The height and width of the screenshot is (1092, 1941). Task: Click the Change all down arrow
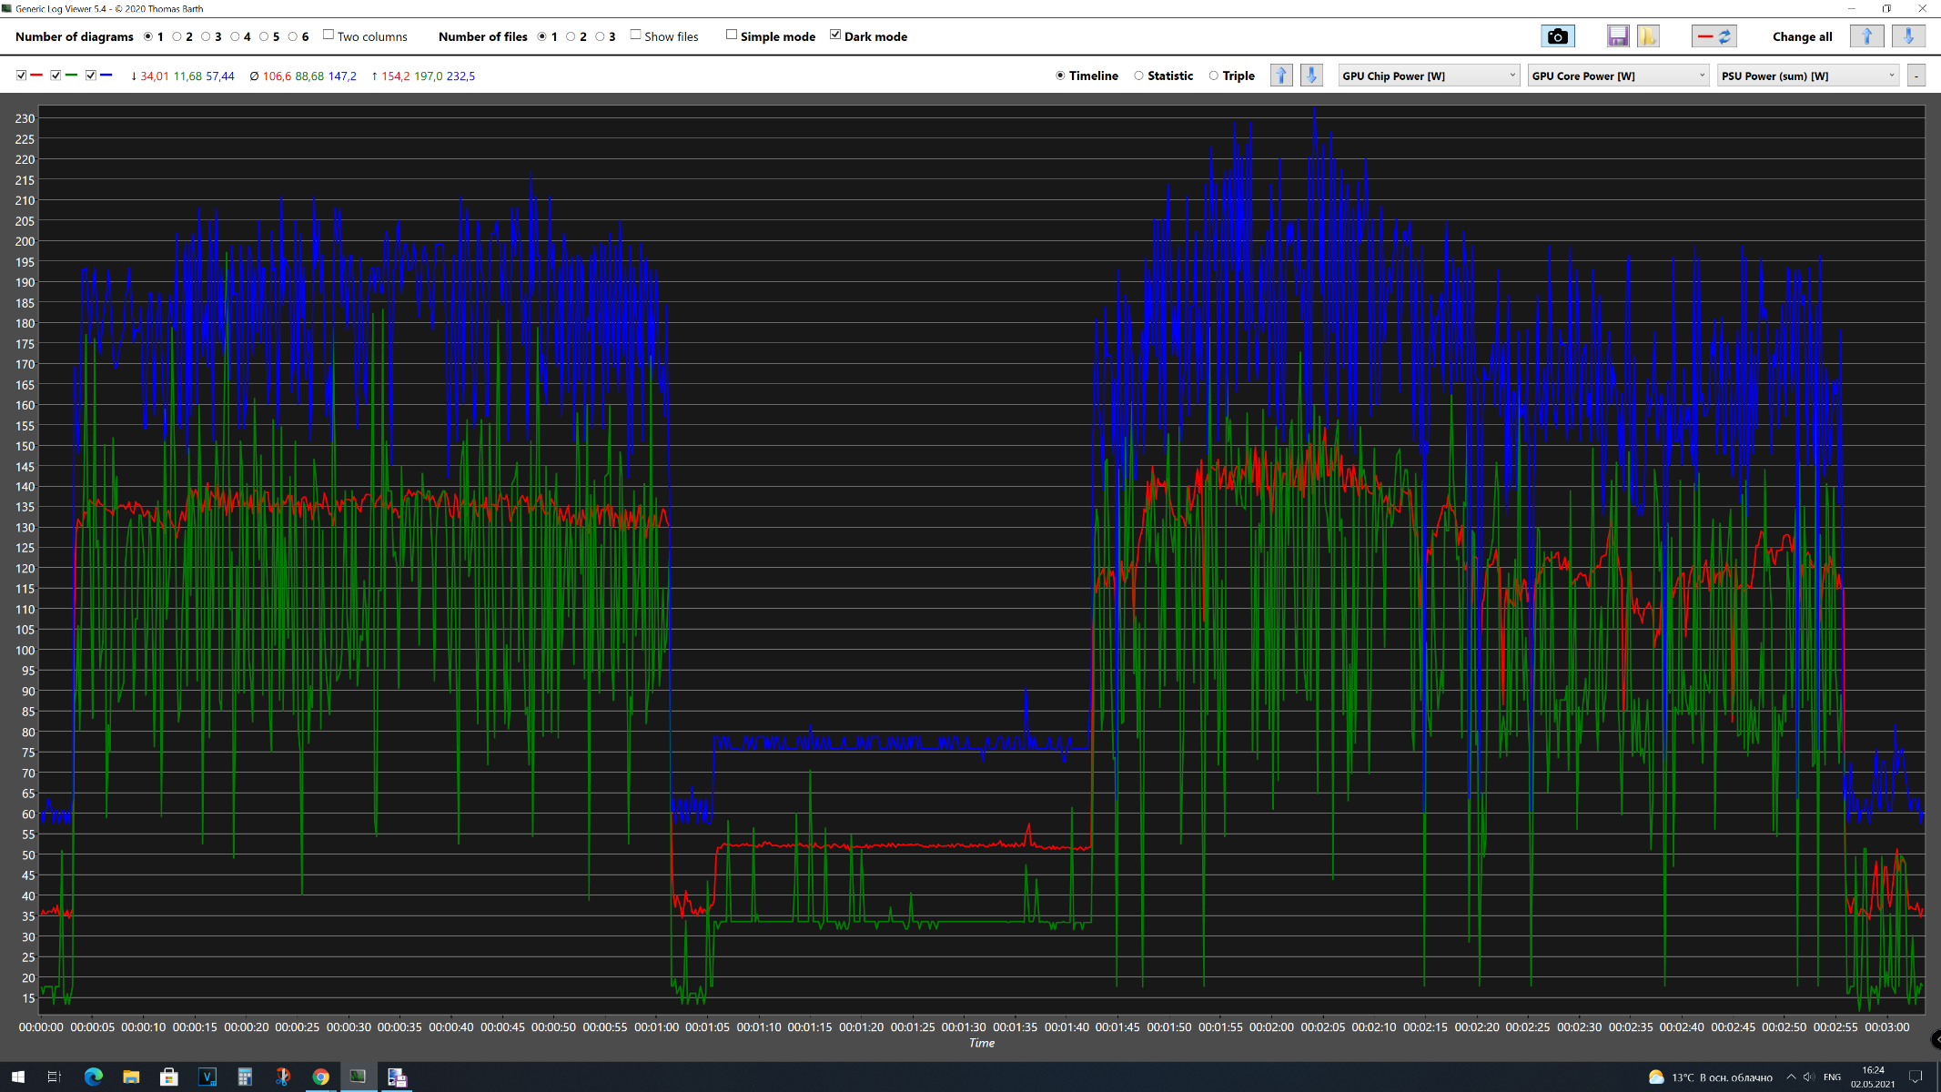click(x=1908, y=36)
